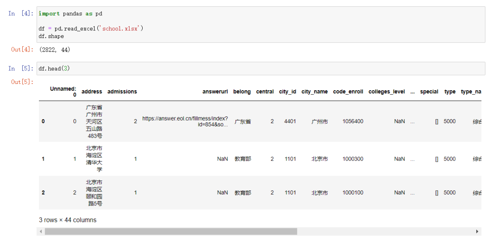
Task: Click the central column header
Action: coord(265,92)
